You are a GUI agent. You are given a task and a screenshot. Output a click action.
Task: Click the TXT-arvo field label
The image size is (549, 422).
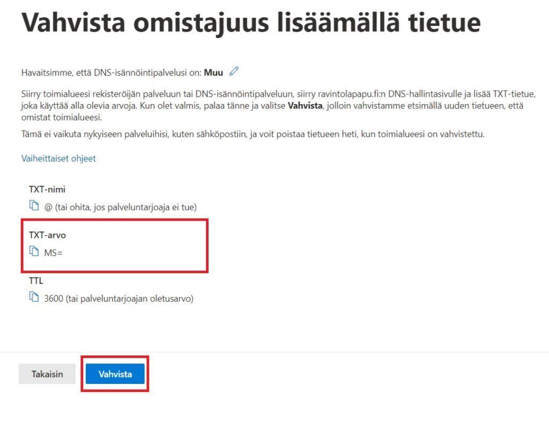(48, 235)
